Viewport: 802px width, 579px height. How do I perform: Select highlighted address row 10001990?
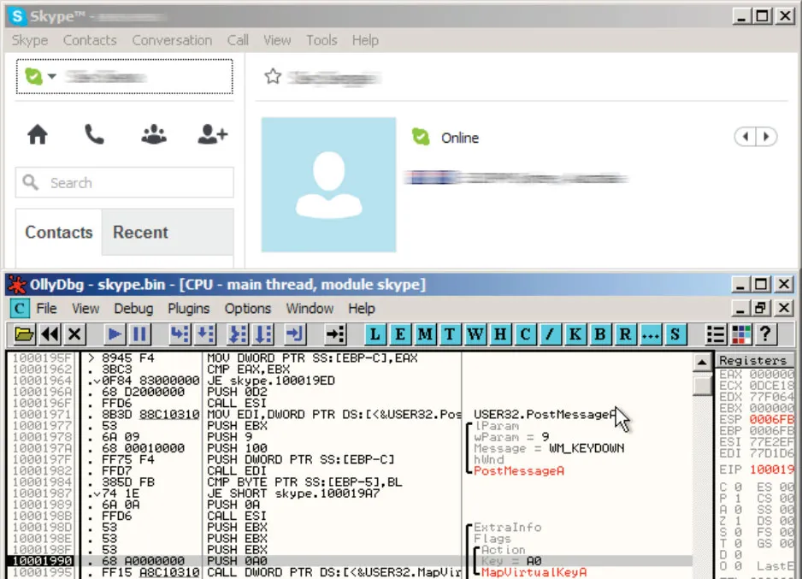(350, 561)
